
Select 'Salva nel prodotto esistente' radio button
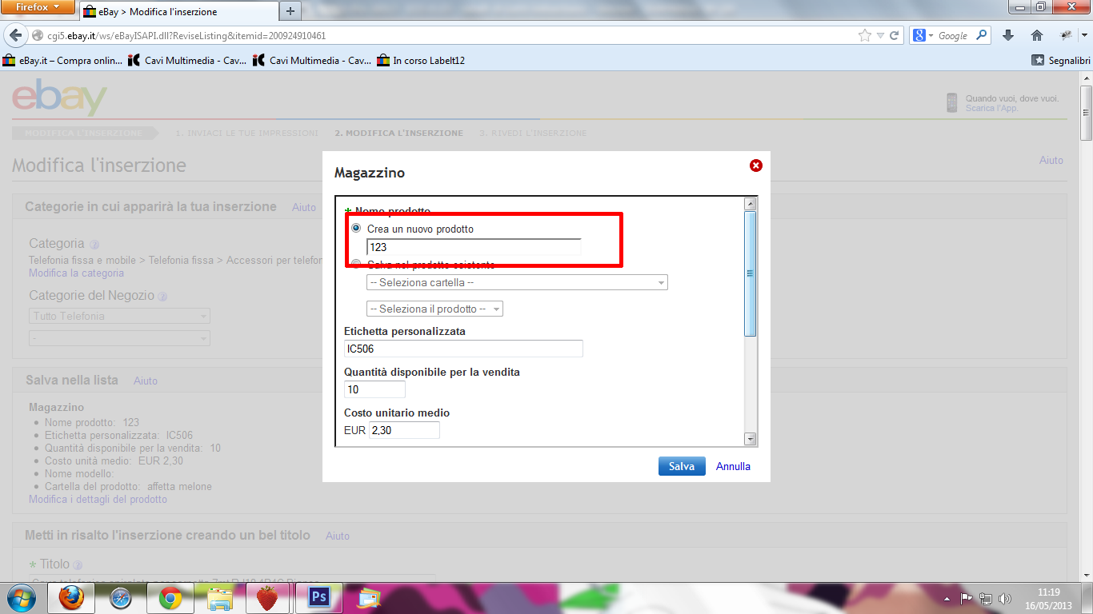[356, 265]
